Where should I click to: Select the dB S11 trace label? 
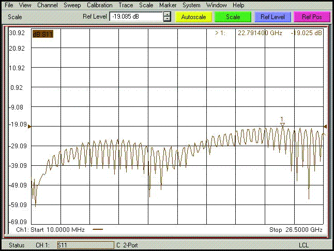(x=42, y=34)
